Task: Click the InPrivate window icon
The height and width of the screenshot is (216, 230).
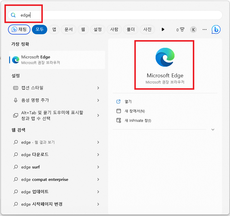Action: [x=119, y=120]
